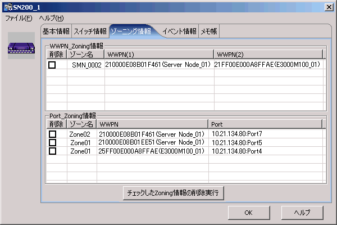The width and height of the screenshot is (337, 225).
Task: Close the SN200_1 window
Action: point(329,7)
